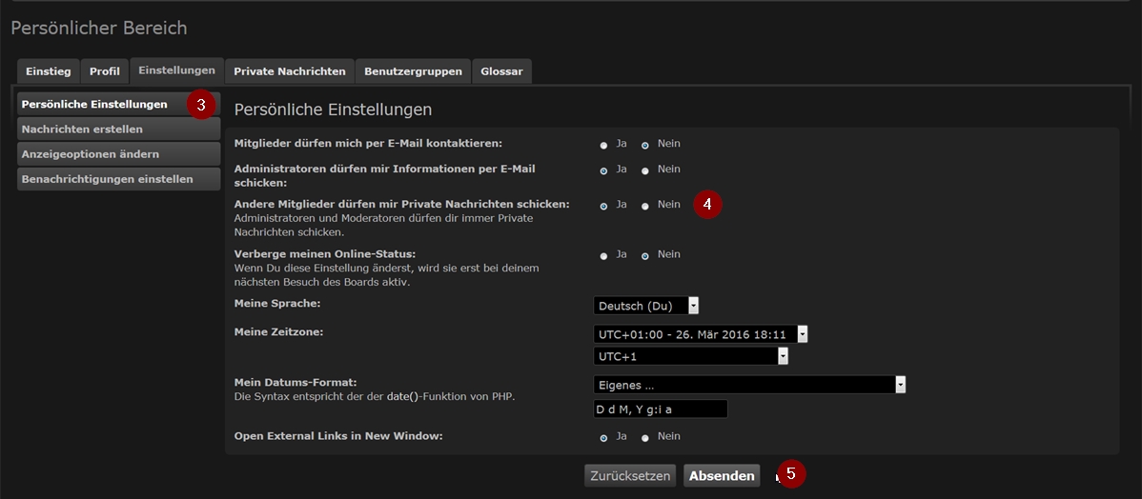Select Ja to hide online status
1142x499 pixels.
point(603,256)
